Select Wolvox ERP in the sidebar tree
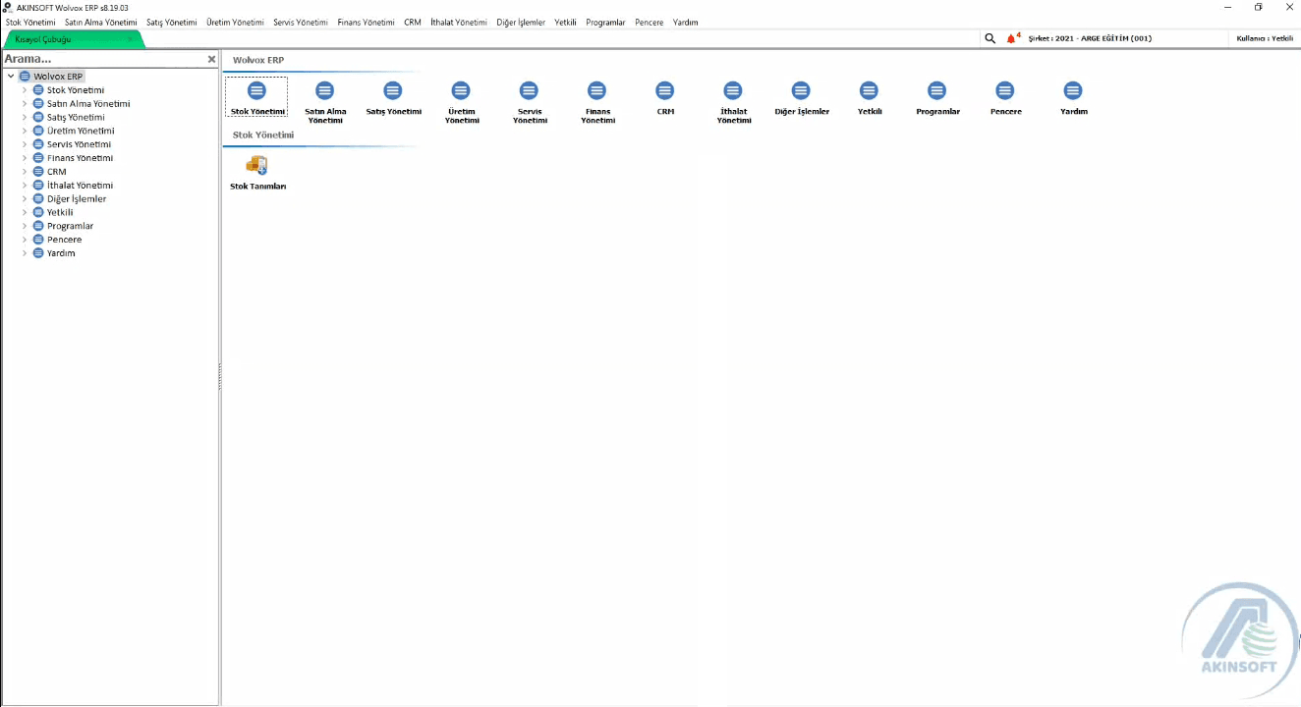Viewport: 1301px width, 707px height. [58, 77]
